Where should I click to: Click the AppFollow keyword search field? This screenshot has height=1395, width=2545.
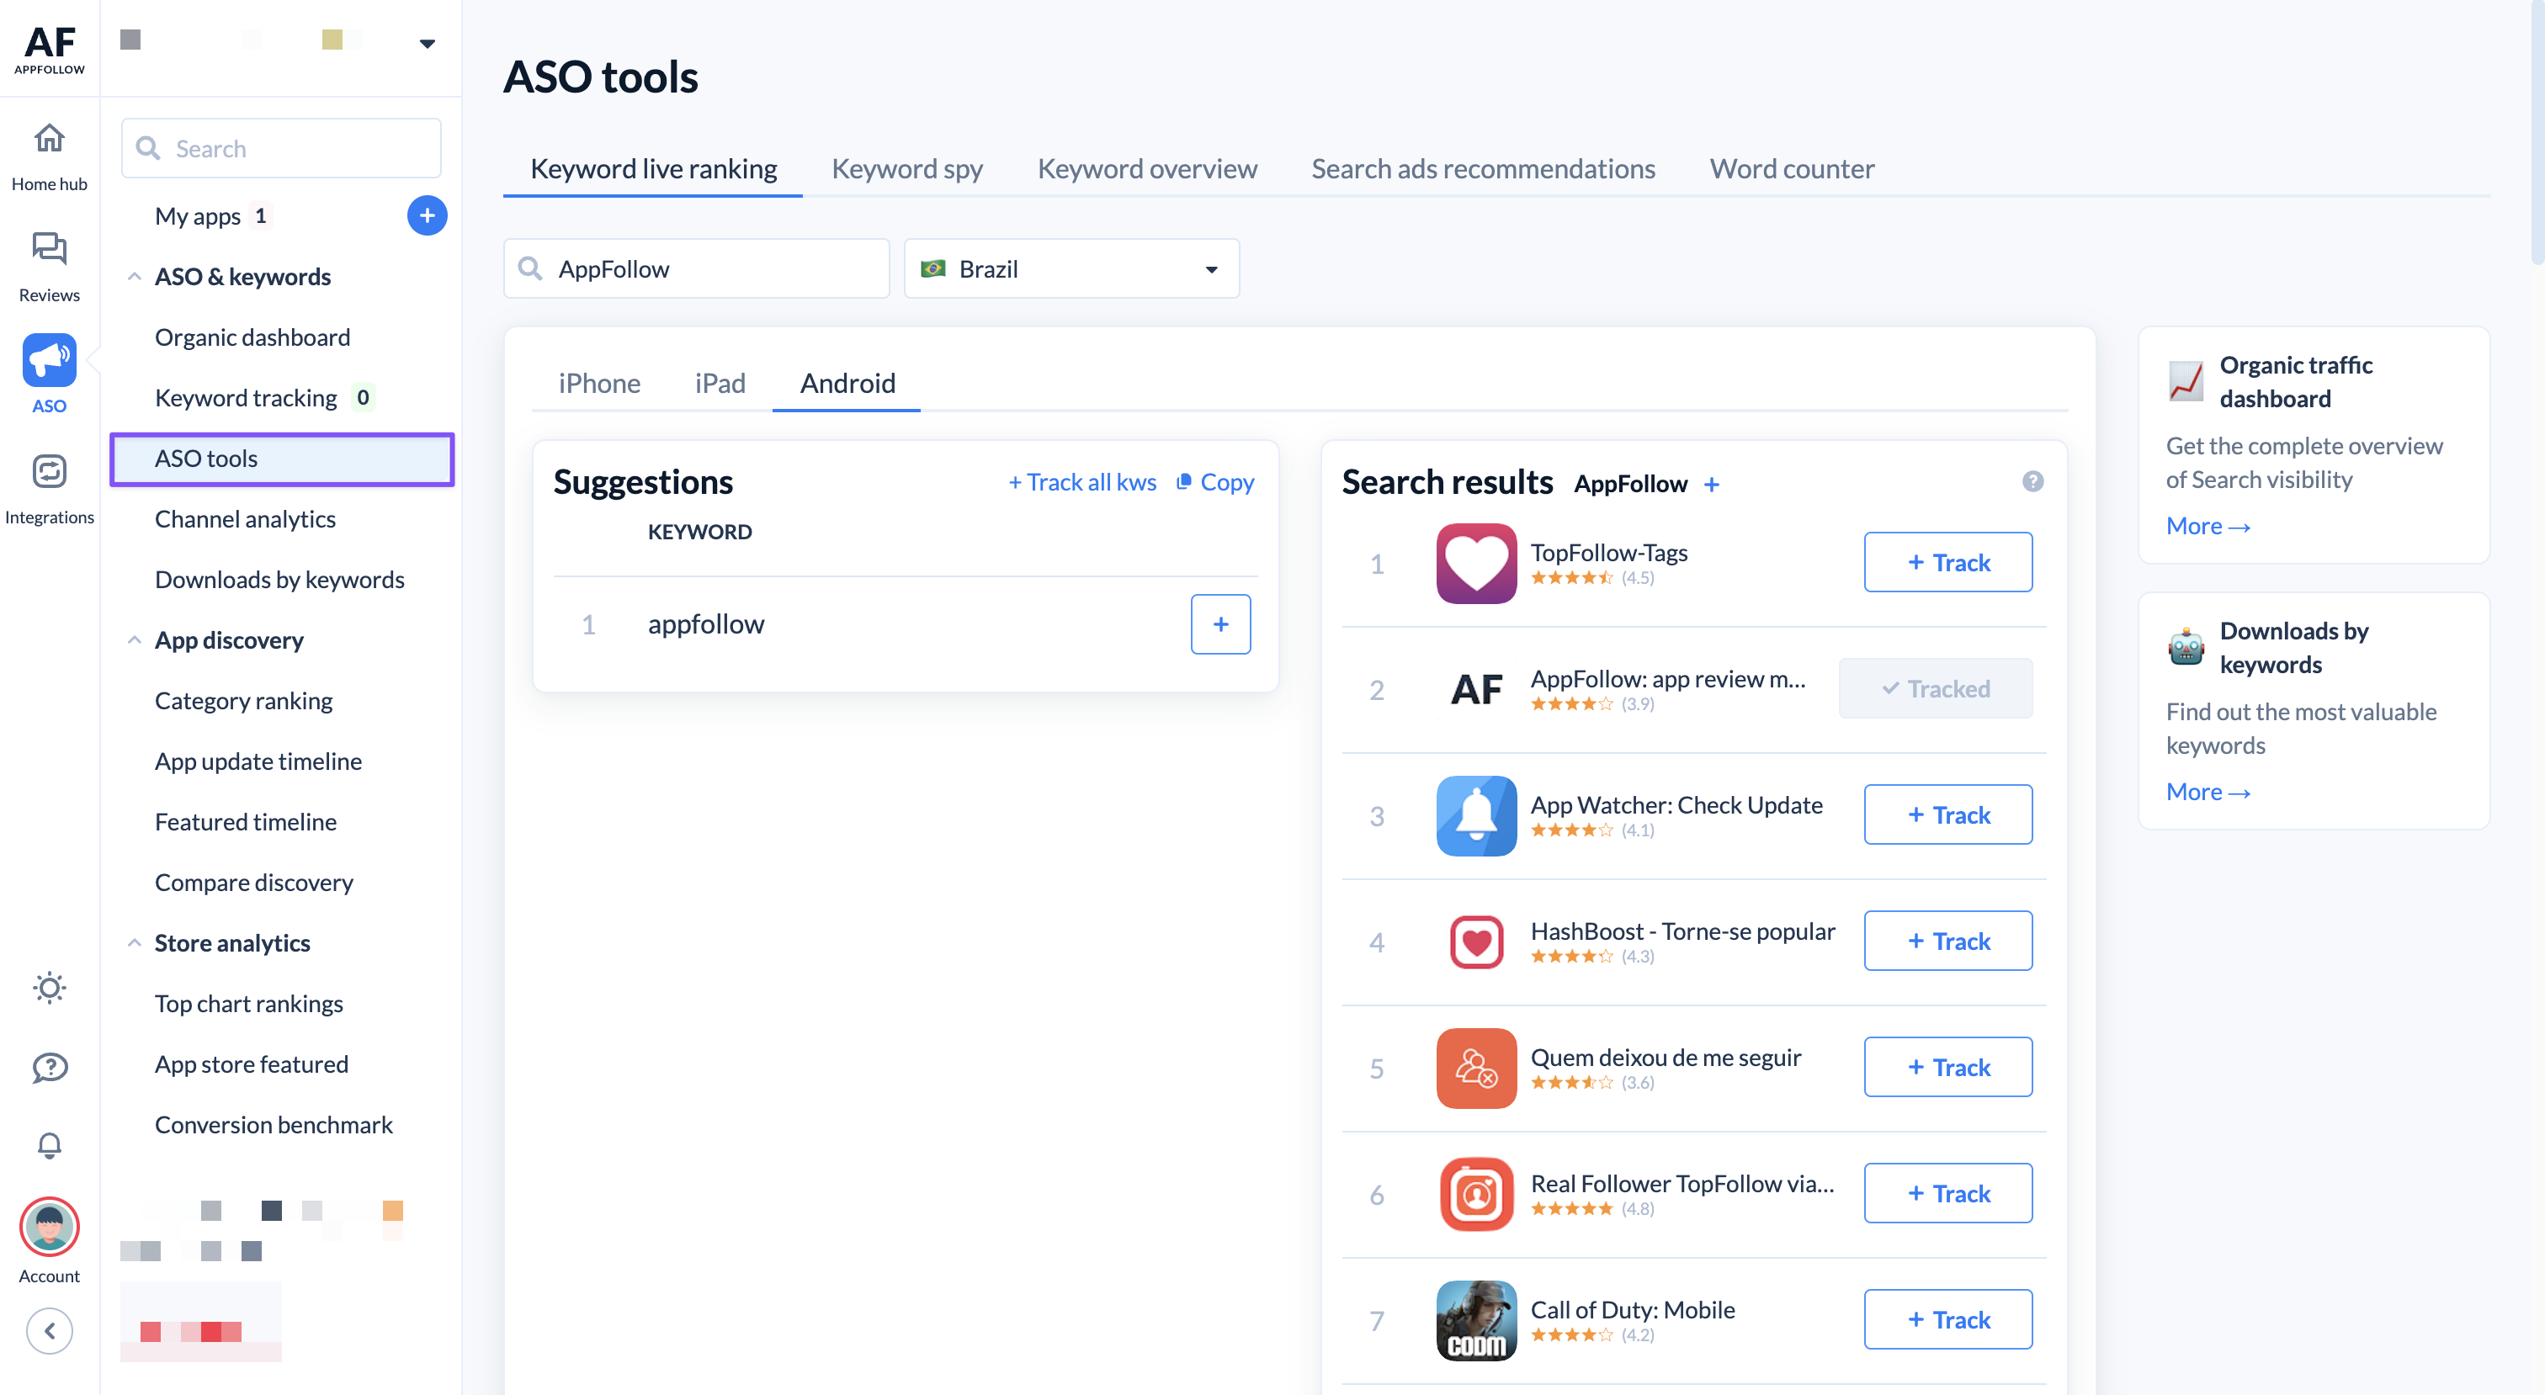pyautogui.click(x=695, y=268)
